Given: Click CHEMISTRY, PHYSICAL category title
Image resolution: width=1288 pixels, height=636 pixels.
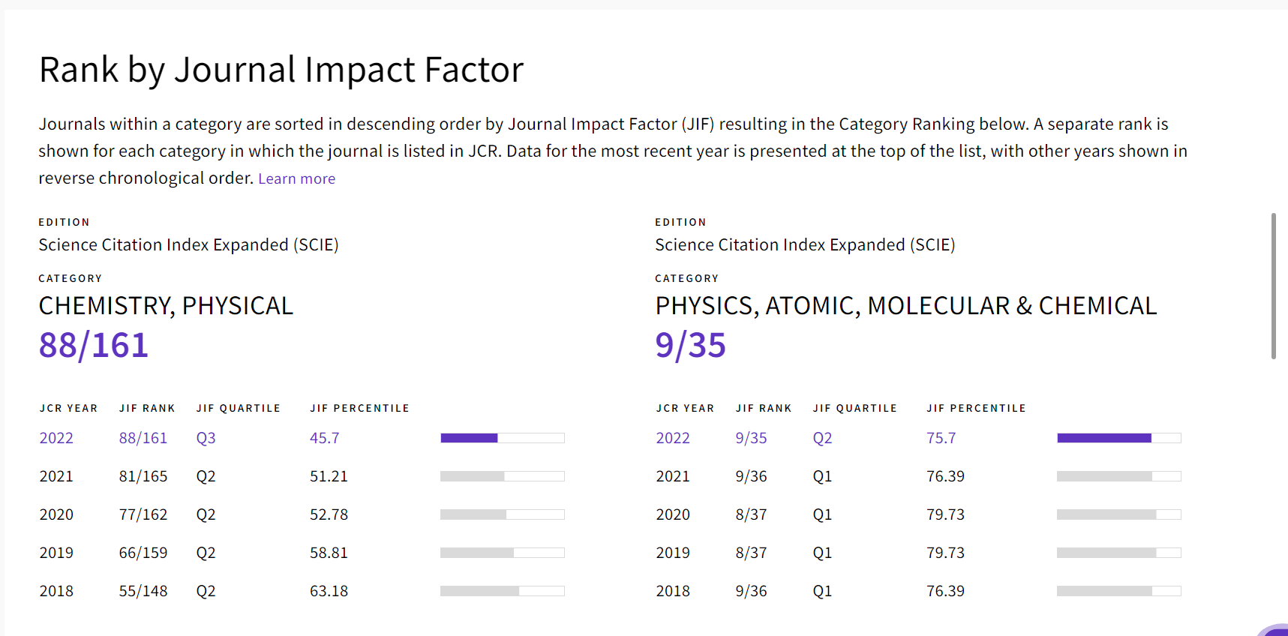Looking at the screenshot, I should click(x=166, y=306).
